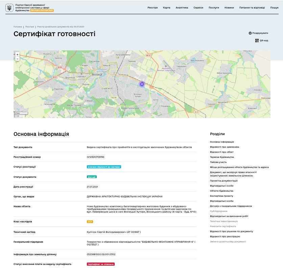Open the Аналітика menu item
Image resolution: width=283 pixels, height=268 pixels.
tap(182, 7)
